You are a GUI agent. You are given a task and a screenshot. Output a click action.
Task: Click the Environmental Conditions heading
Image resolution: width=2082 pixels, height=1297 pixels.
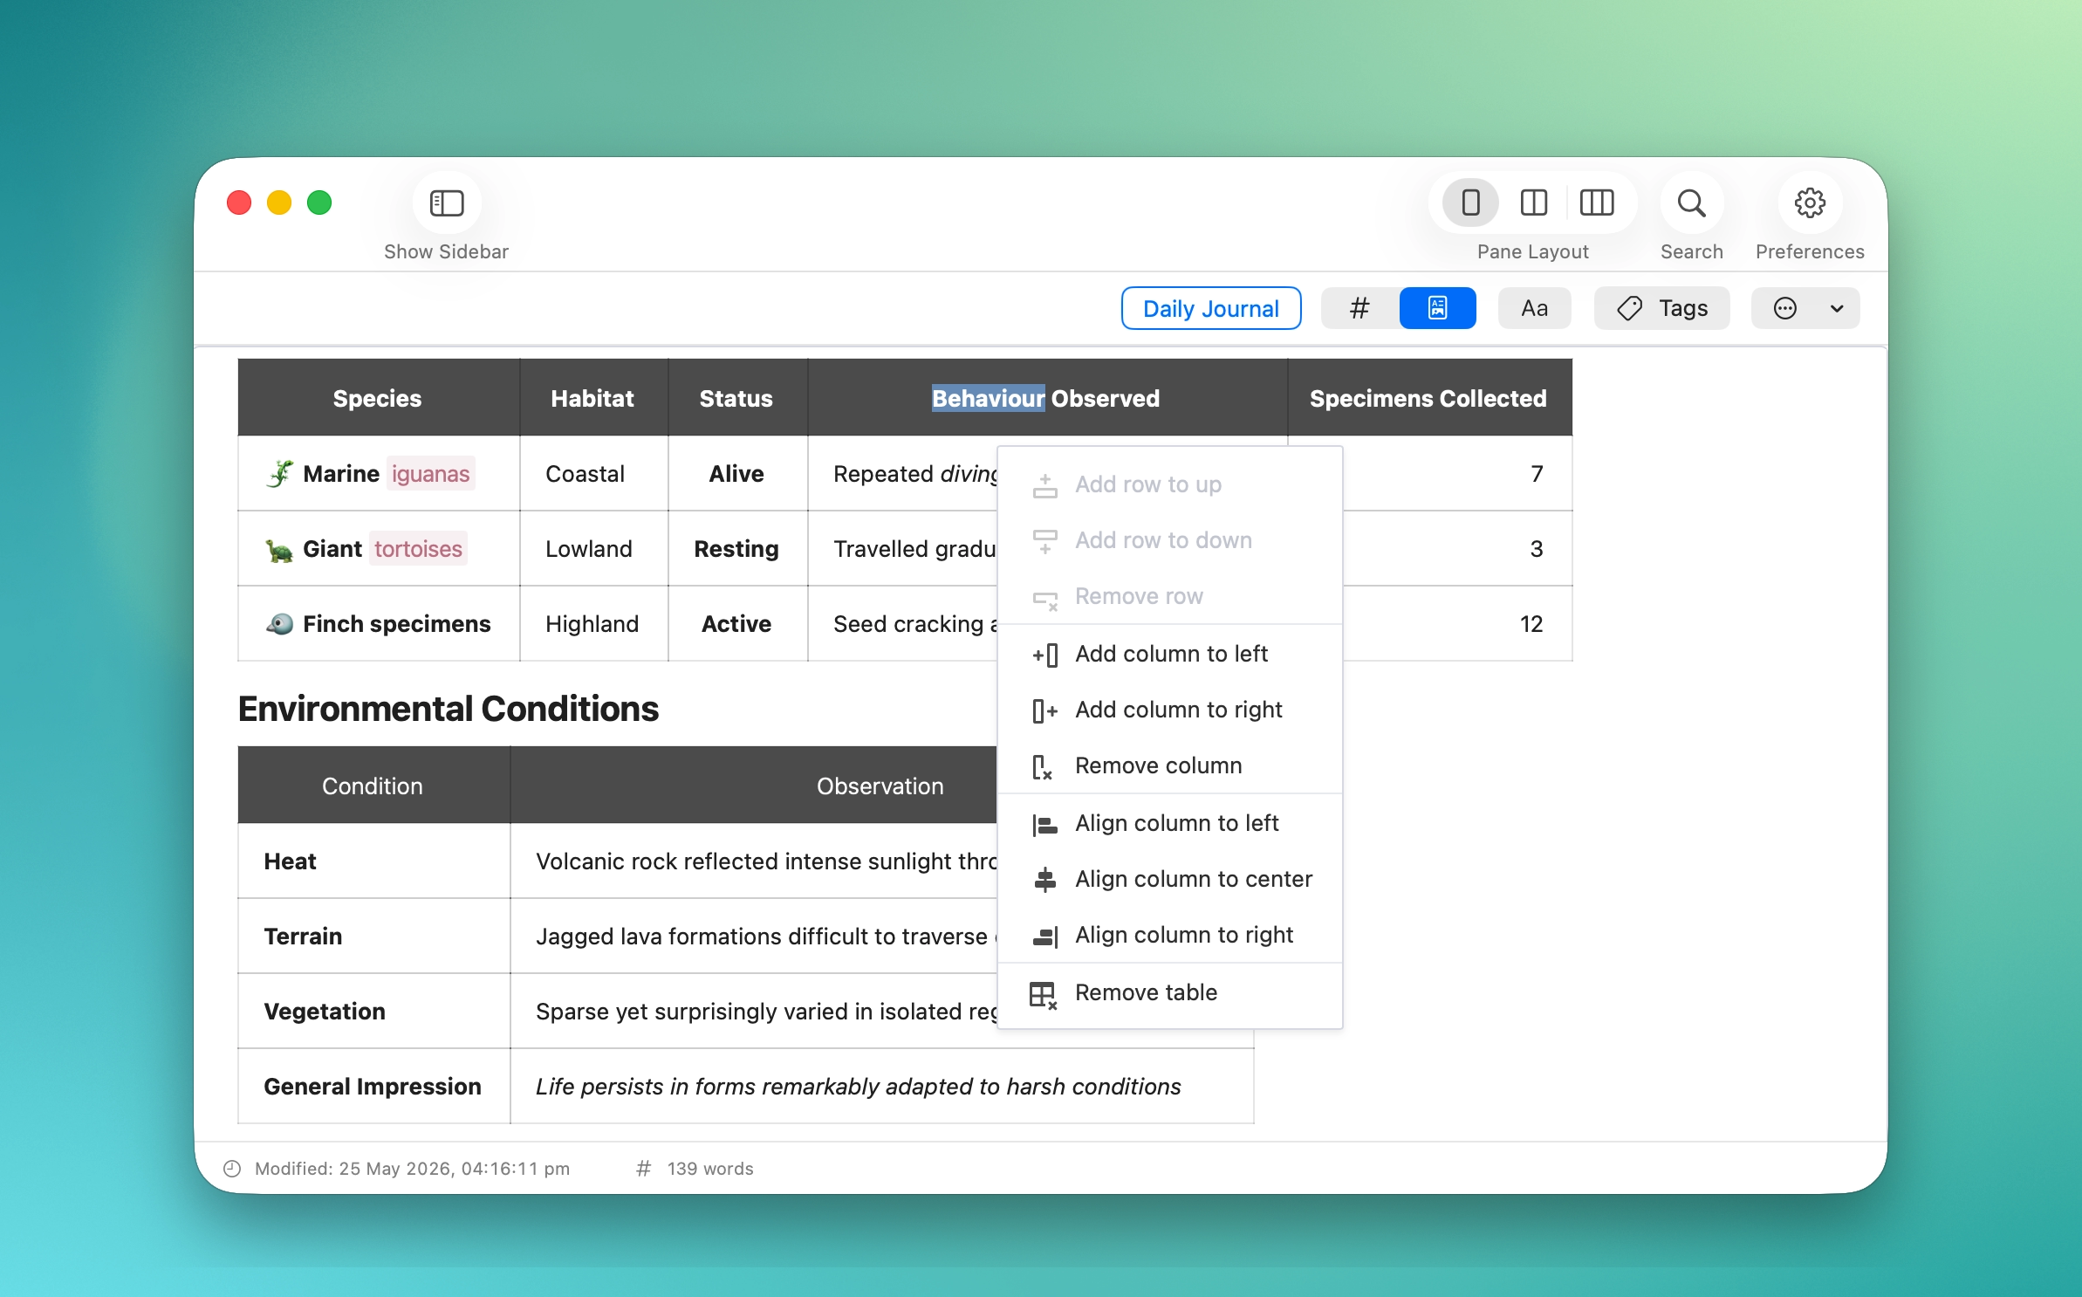[449, 709]
